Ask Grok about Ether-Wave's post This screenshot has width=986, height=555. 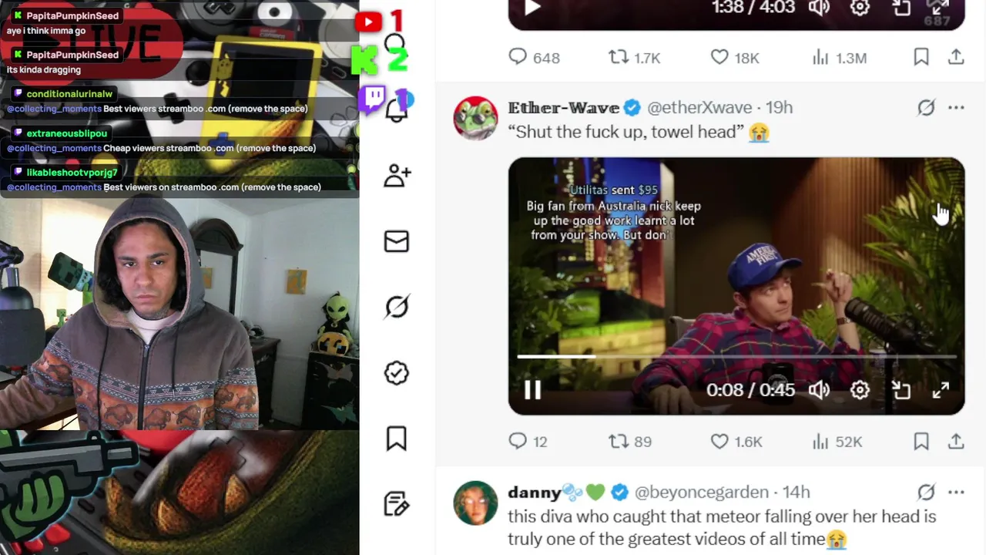coord(926,108)
